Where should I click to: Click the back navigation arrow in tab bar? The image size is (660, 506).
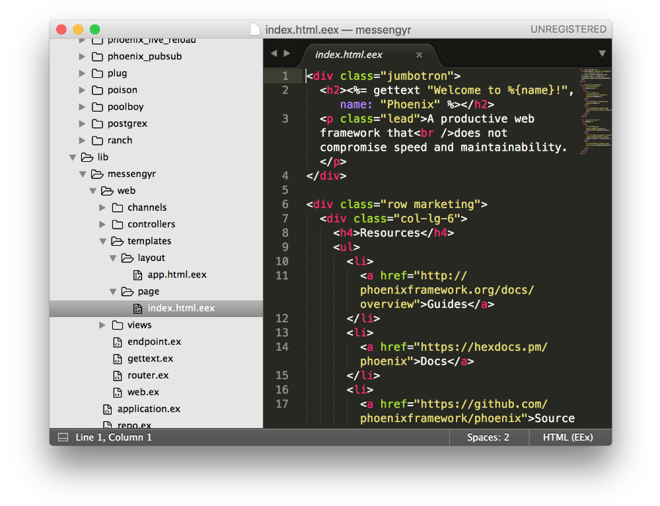coord(274,54)
